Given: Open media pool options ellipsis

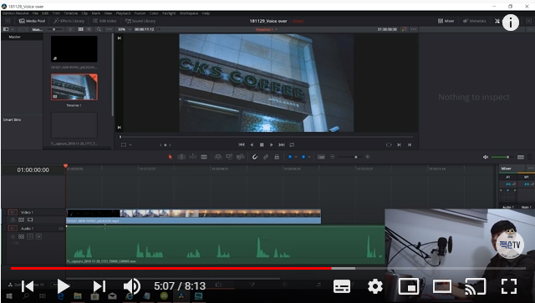Looking at the screenshot, I should [109, 29].
